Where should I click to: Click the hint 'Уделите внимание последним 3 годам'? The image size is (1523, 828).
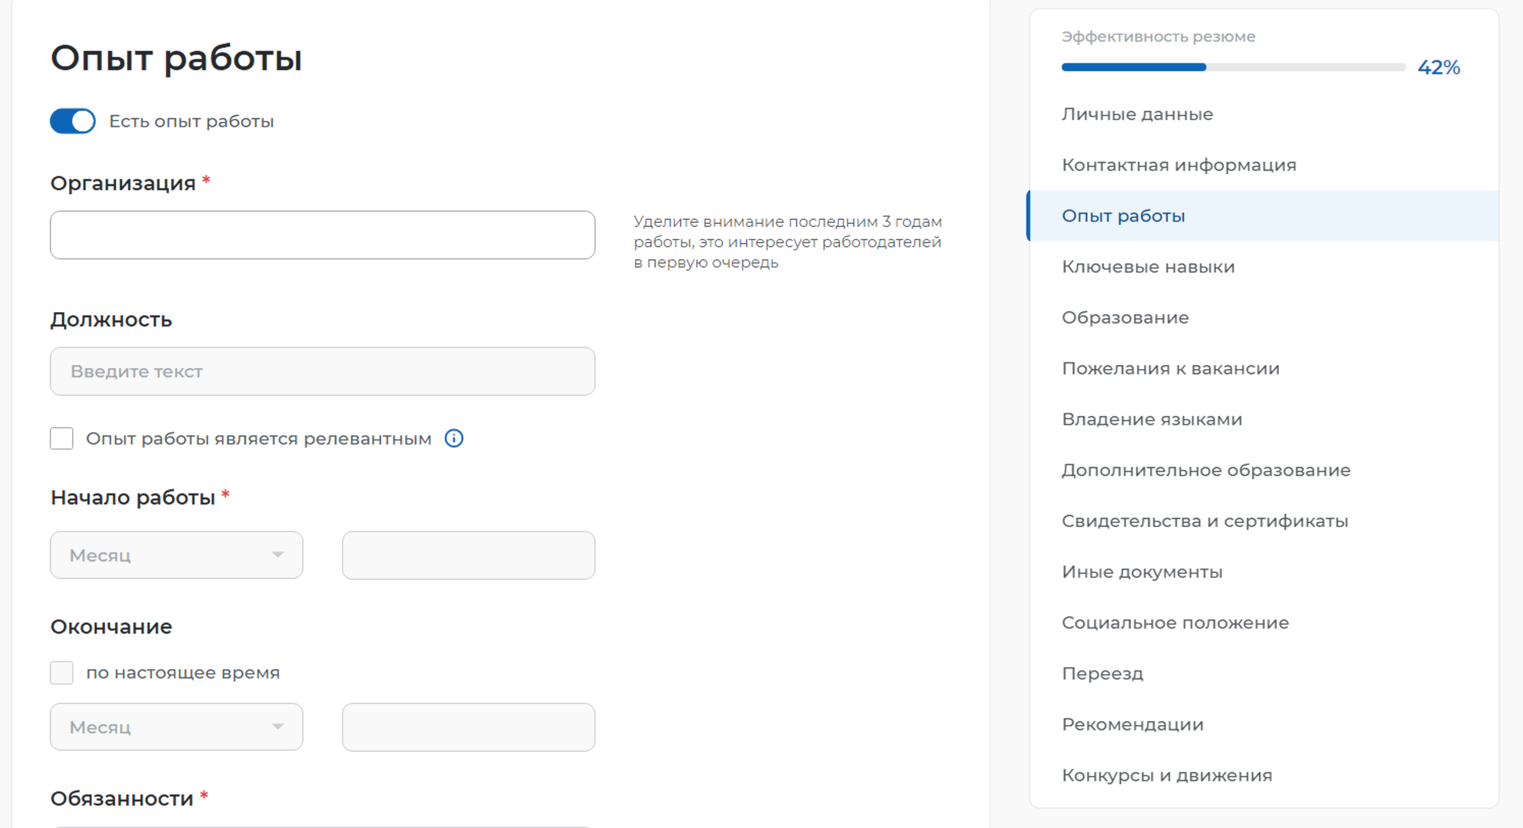(x=787, y=242)
